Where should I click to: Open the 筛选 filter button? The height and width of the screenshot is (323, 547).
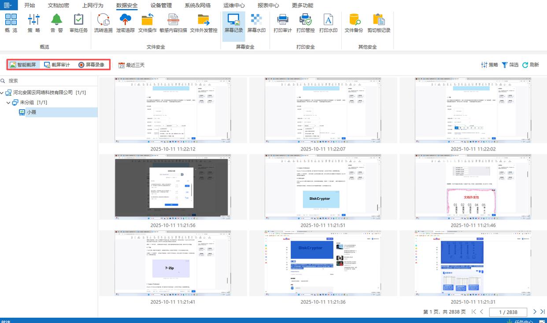tap(510, 65)
